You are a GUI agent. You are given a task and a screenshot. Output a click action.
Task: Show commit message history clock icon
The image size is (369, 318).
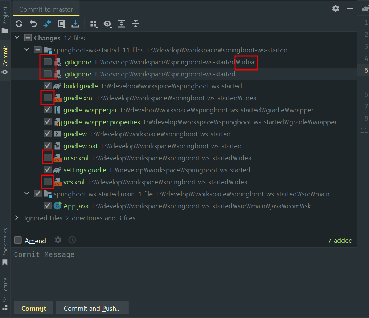(72, 240)
